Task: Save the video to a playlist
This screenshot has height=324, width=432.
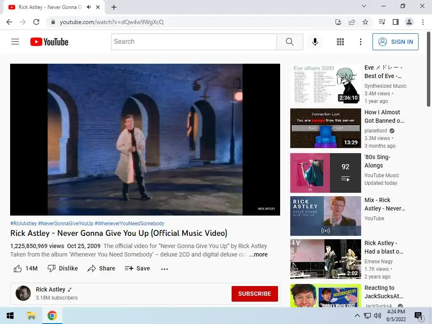Action: coord(137,268)
